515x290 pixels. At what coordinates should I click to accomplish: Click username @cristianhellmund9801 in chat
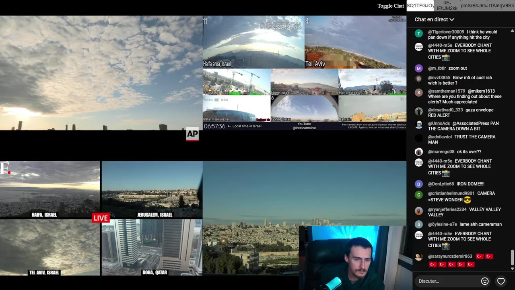pos(451,193)
